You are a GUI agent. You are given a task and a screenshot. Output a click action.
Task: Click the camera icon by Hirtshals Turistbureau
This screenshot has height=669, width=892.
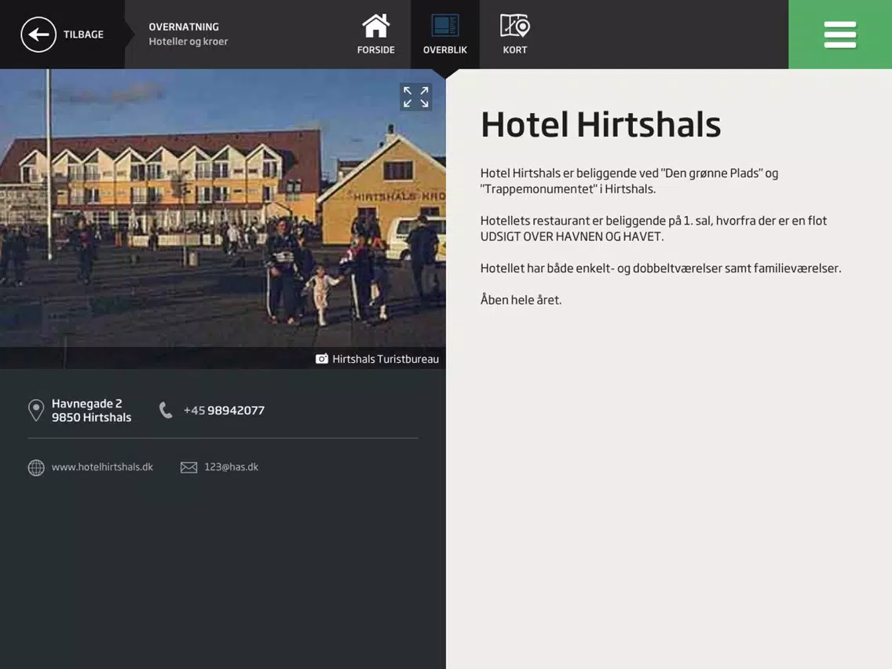click(321, 359)
